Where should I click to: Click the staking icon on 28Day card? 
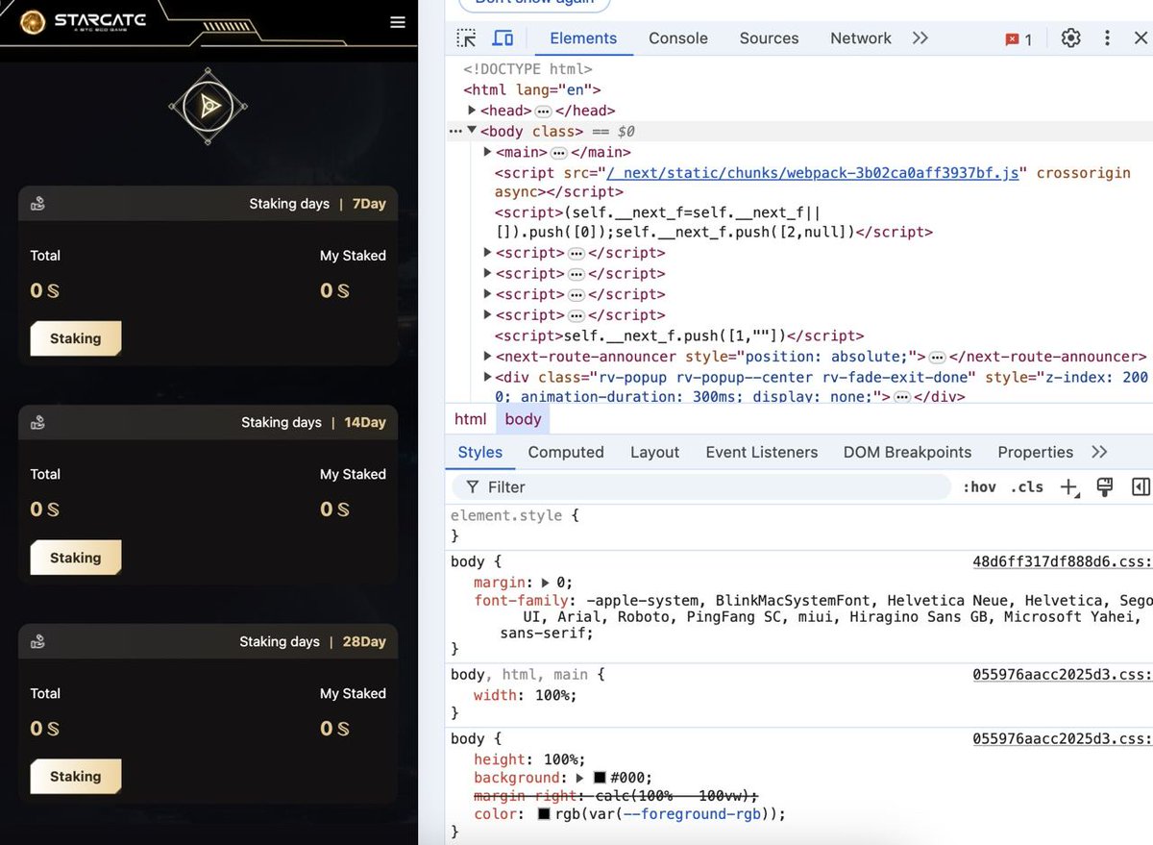[37, 641]
